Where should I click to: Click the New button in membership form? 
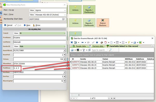[x=27, y=25]
